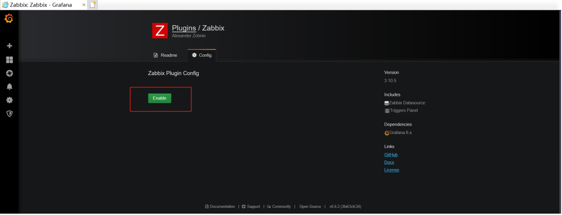Click the Alexander Zobnin author text
The image size is (562, 215).
(x=189, y=36)
